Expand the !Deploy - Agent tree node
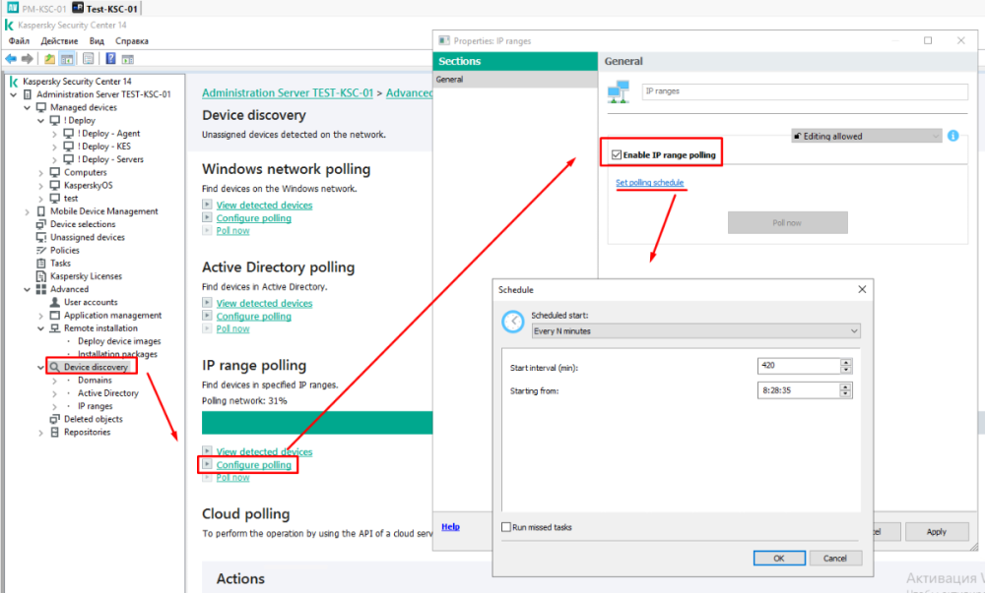 coord(54,134)
